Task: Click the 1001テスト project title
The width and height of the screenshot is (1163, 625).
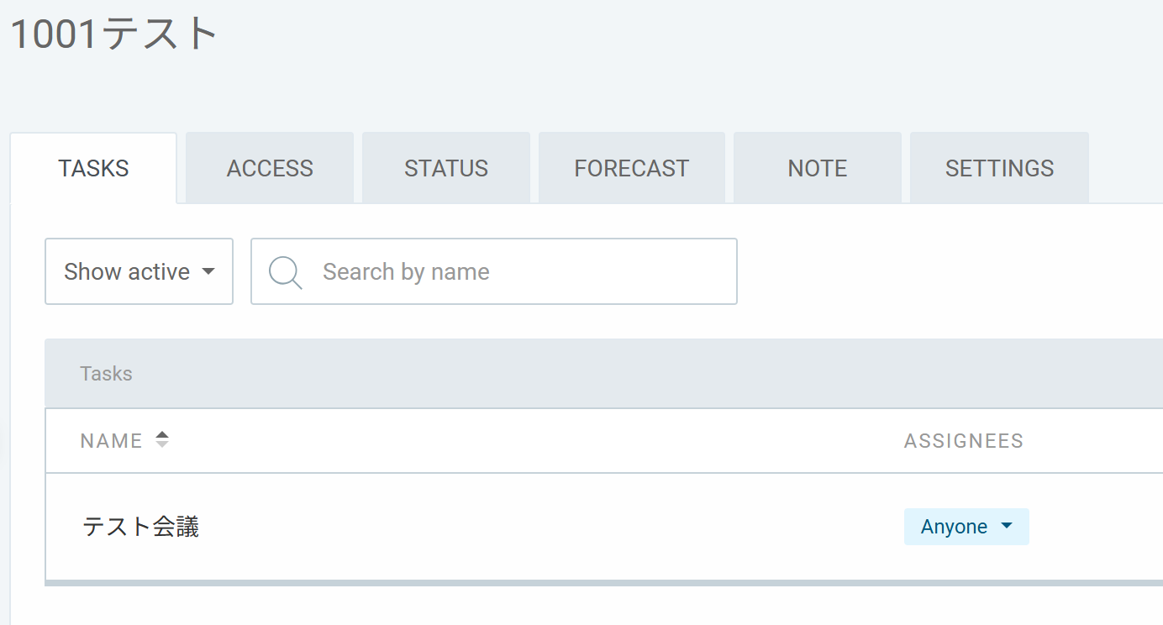Action: [113, 35]
